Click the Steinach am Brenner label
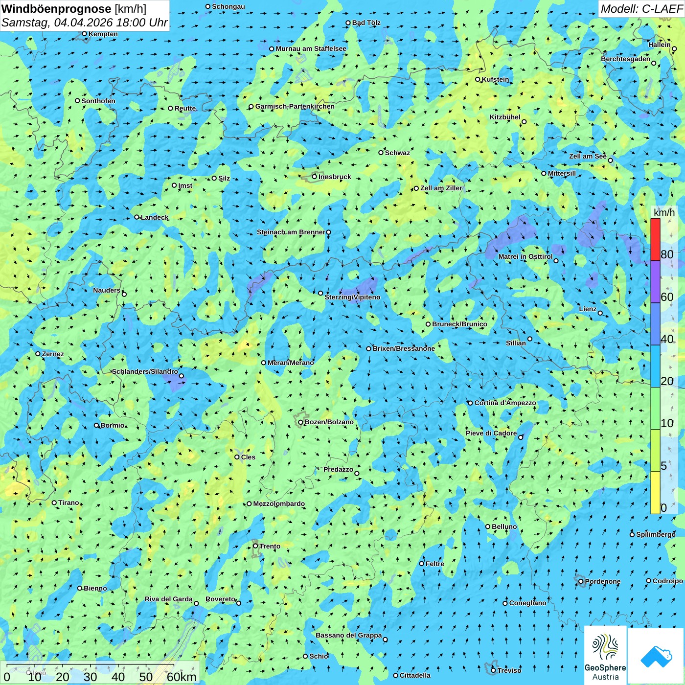 [x=291, y=232]
